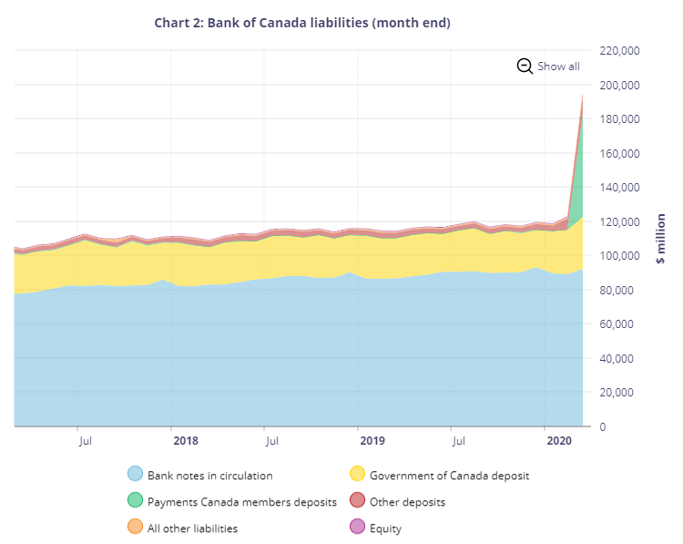The height and width of the screenshot is (544, 683).
Task: Click the 200,000 y-axis value
Action: [x=619, y=85]
